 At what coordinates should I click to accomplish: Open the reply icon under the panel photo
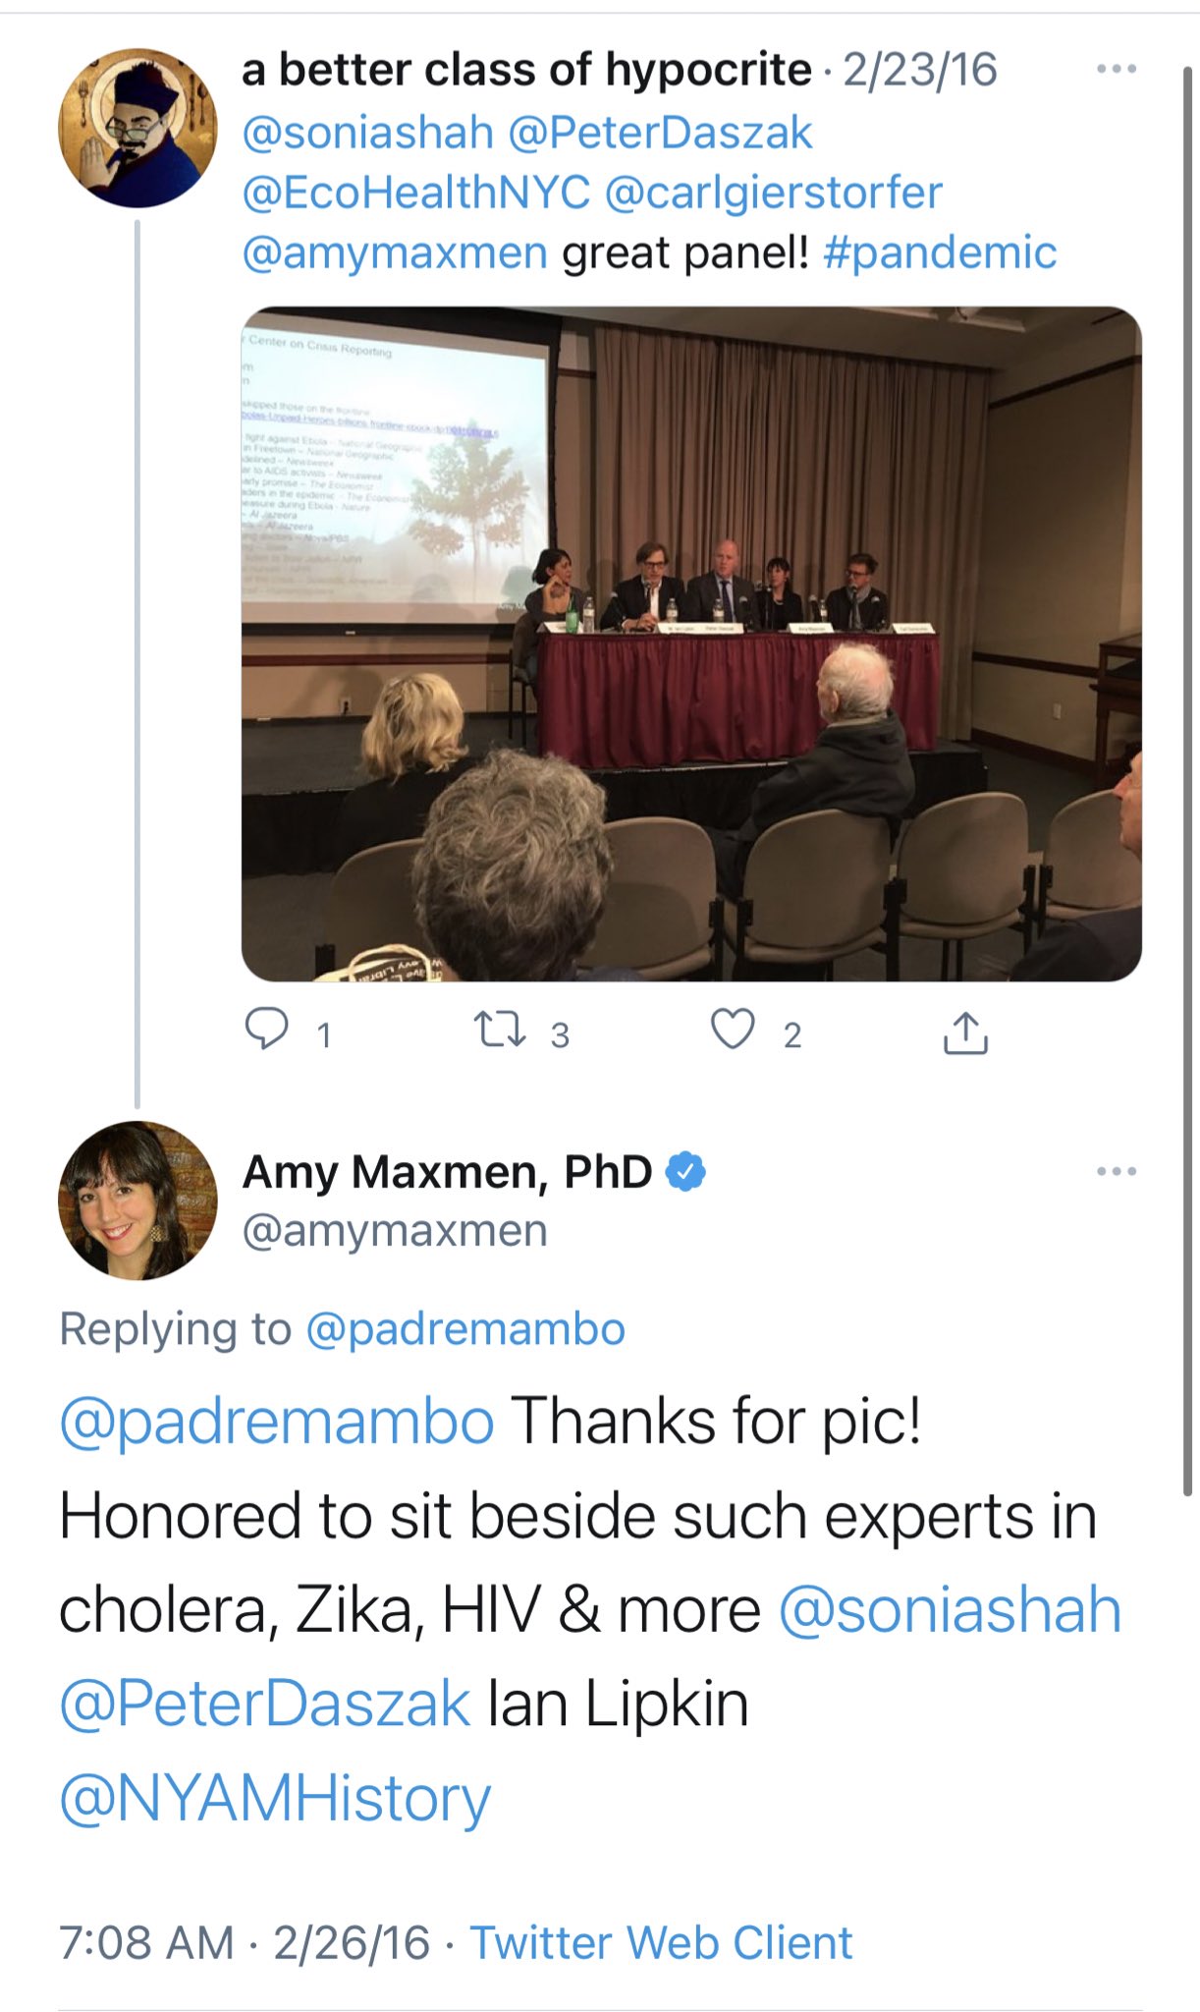click(266, 1030)
